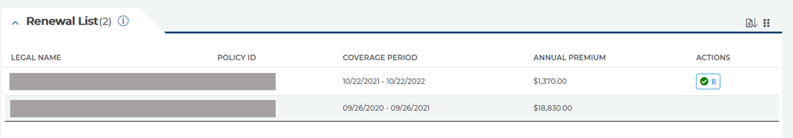The height and width of the screenshot is (138, 793).
Task: Click the green checkmark R action button
Action: pos(708,82)
